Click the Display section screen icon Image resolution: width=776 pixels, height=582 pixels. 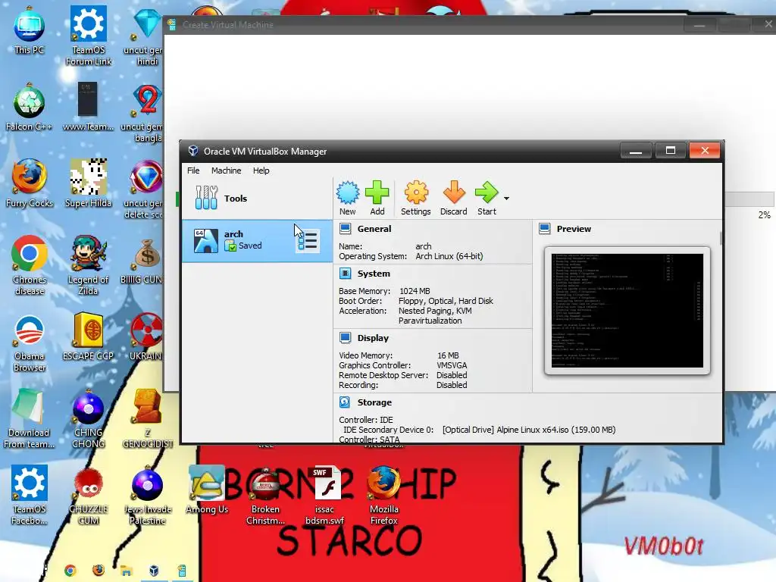(345, 338)
